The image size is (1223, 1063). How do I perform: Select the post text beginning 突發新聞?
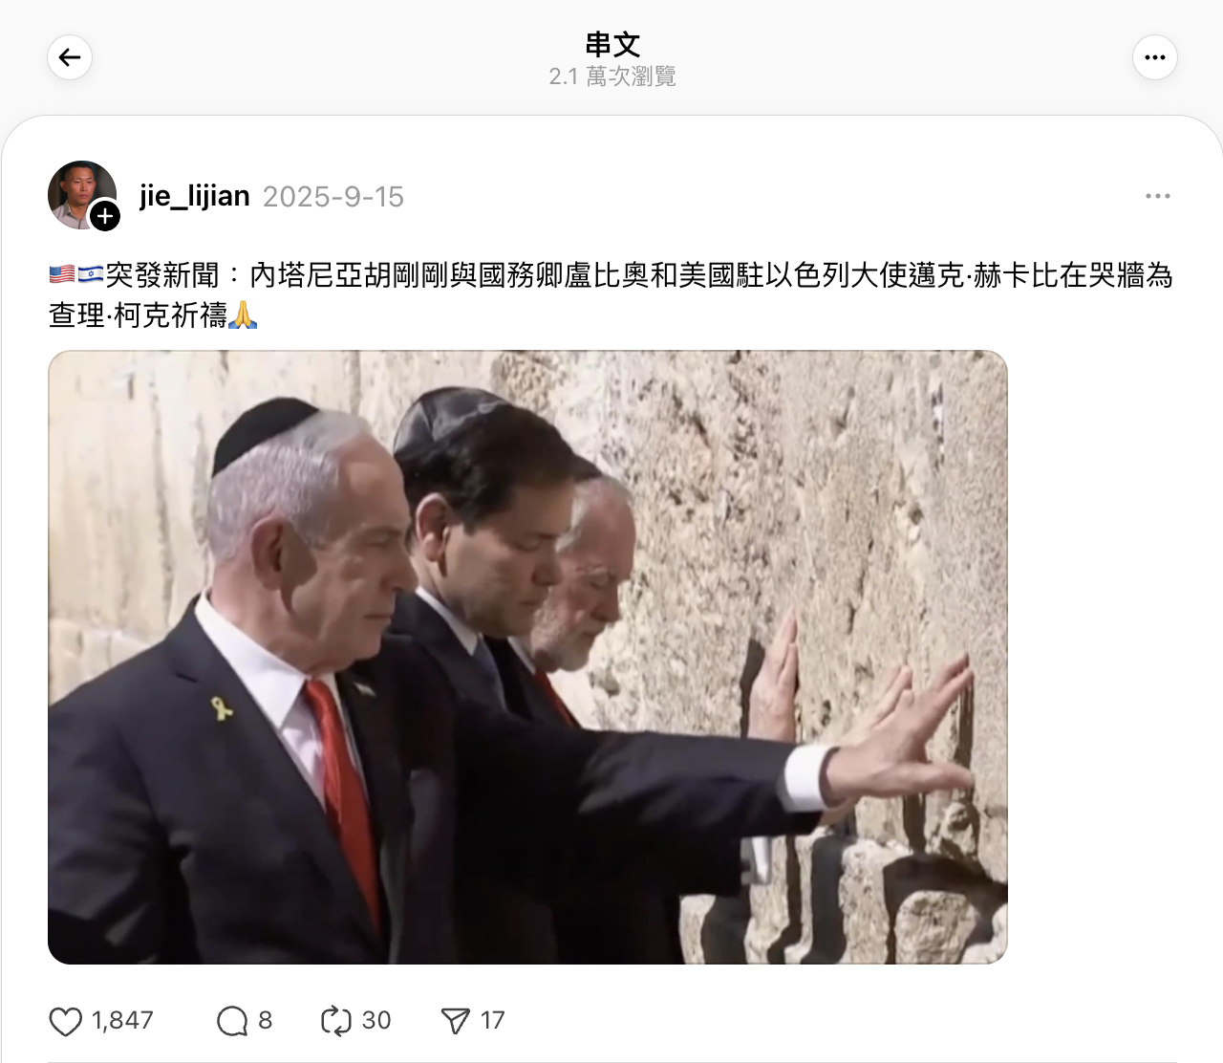611,294
